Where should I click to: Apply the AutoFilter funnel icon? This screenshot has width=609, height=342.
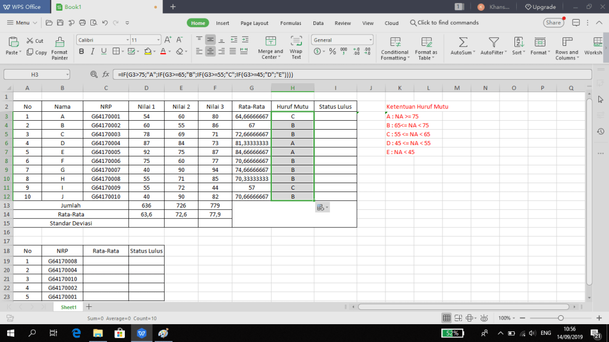tap(493, 42)
